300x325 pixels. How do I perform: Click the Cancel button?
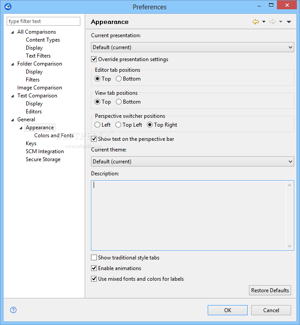coord(271,310)
